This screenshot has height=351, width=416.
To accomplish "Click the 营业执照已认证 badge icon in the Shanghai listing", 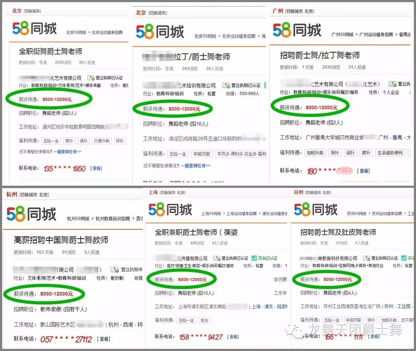I will coord(217,258).
